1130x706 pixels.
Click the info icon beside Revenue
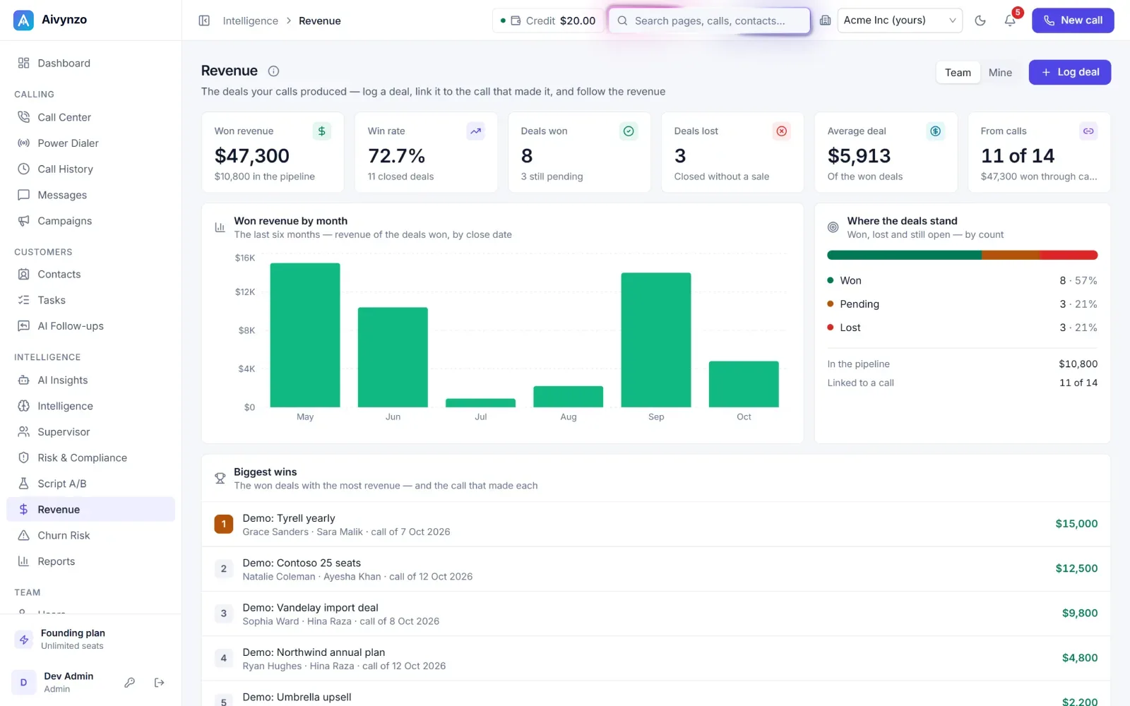pyautogui.click(x=273, y=71)
